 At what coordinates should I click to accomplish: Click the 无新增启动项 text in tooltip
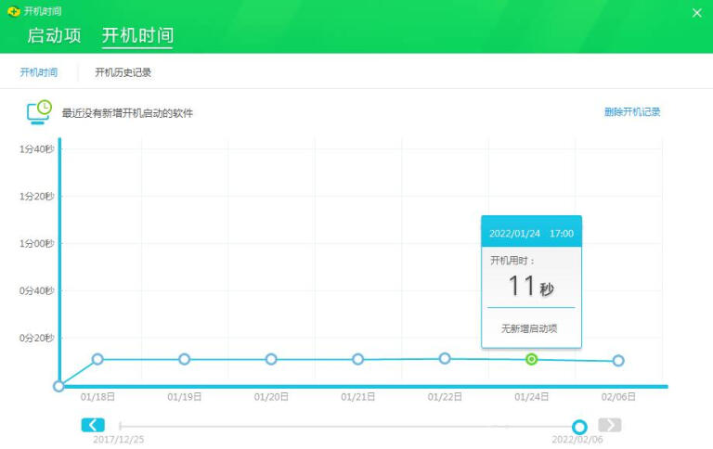click(529, 328)
